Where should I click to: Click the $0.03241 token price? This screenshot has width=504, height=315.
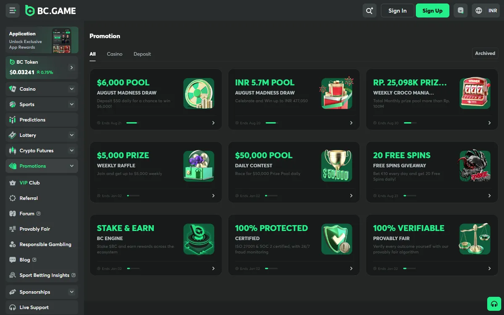pyautogui.click(x=22, y=72)
